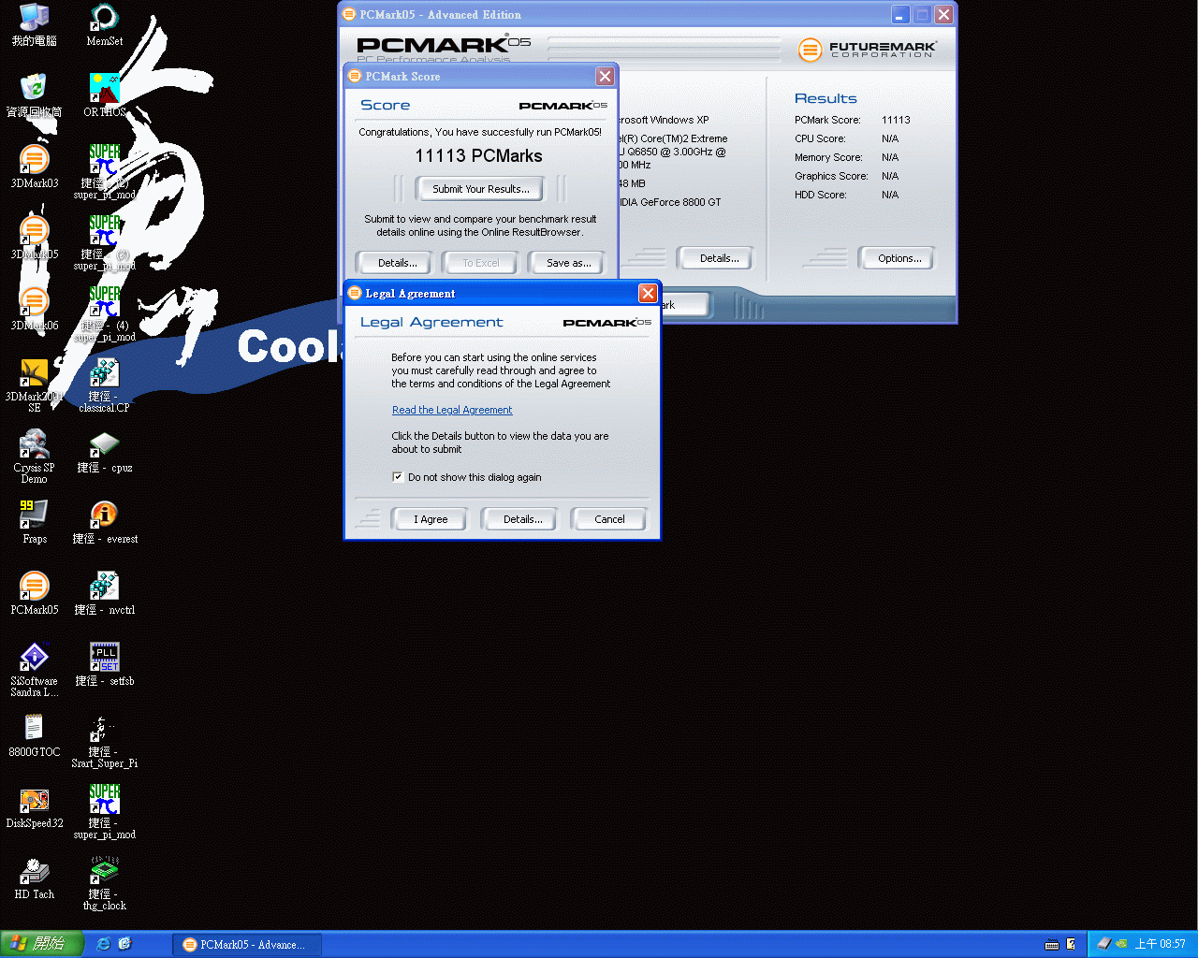
Task: Select the cpuz shortcut icon
Action: 104,451
